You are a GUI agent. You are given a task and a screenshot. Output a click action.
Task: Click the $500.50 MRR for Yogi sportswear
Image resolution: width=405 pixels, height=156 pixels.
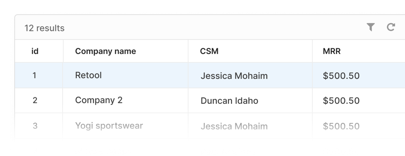tap(341, 126)
